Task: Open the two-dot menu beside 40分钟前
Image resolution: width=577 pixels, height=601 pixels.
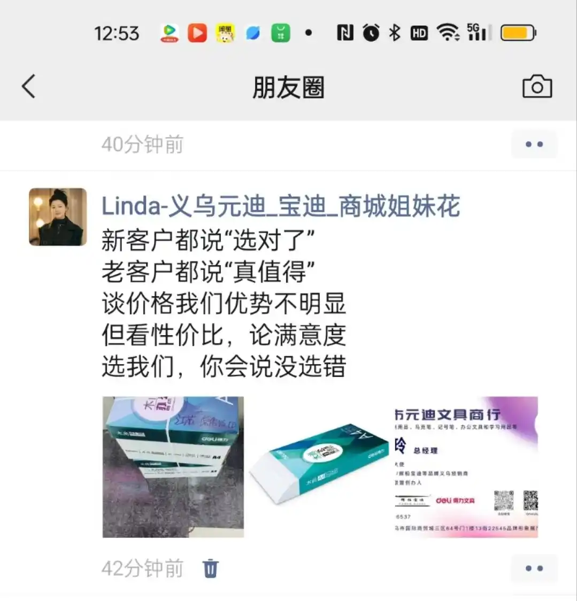Action: pos(534,144)
